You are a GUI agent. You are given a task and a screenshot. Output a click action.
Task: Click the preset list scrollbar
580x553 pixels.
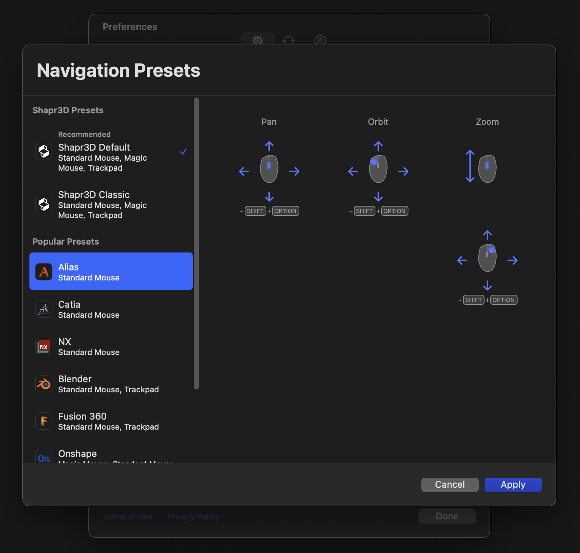click(196, 244)
